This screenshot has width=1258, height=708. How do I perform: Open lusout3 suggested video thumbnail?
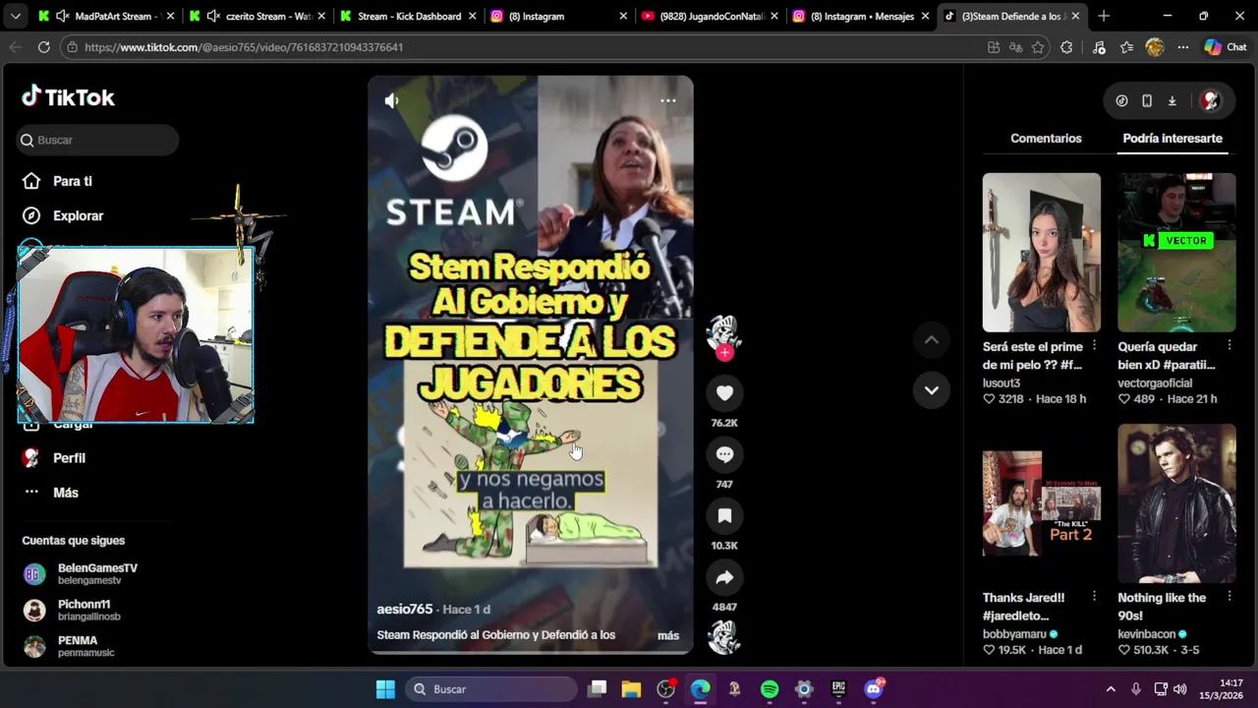pos(1042,253)
